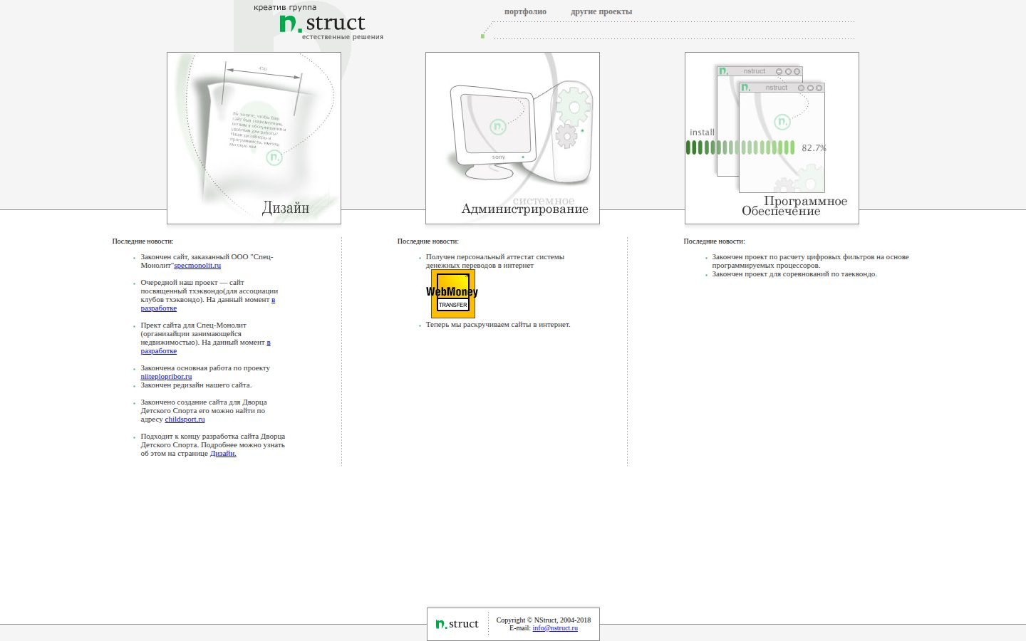Click the 'Copyright © NStruct, 2004-2018' text
The width and height of the screenshot is (1026, 641).
tap(544, 620)
